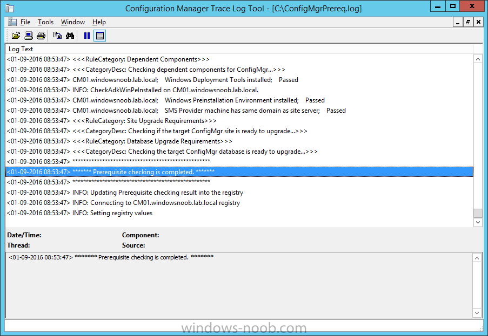The height and width of the screenshot is (336, 488).
Task: Open Find using the binoculars icon
Action: click(70, 36)
